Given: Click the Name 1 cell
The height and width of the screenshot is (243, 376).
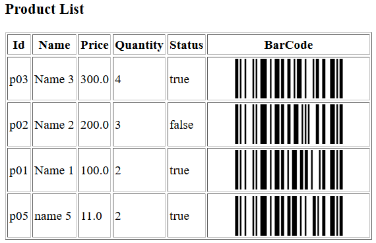Looking at the screenshot, I should coord(54,170).
